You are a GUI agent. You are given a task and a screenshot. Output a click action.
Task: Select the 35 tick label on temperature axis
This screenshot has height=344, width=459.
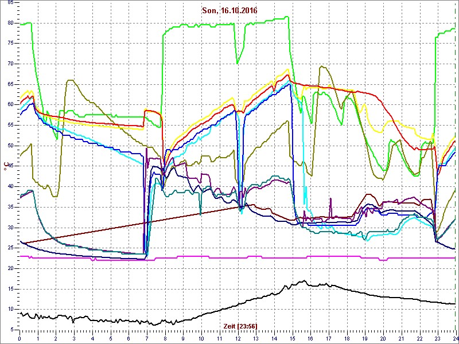pyautogui.click(x=10, y=207)
